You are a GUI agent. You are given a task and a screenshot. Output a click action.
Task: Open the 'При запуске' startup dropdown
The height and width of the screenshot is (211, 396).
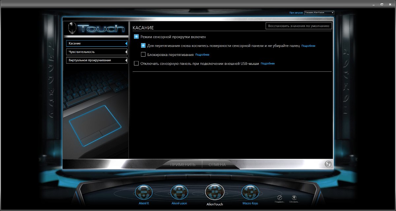coord(319,13)
